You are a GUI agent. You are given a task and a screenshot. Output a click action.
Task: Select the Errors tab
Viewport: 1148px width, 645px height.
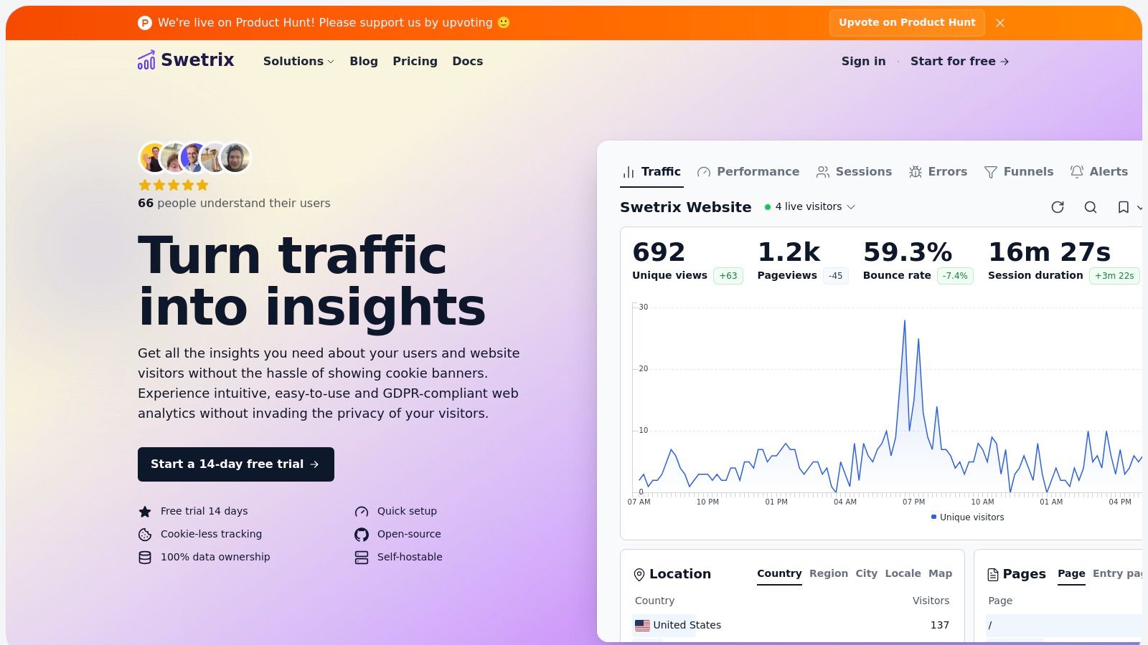pyautogui.click(x=938, y=172)
